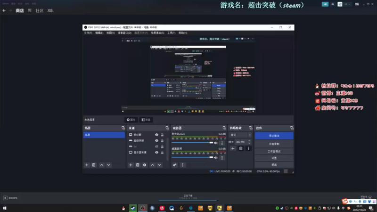Open transition properties three-dot menu
377x212 pixels.
(x=249, y=148)
